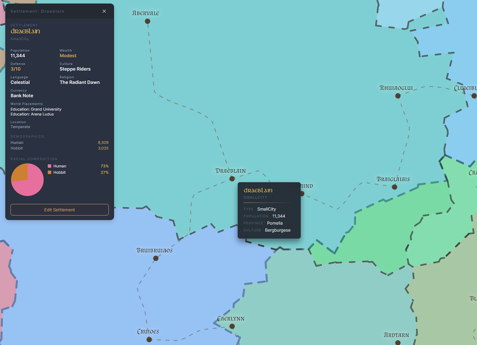The width and height of the screenshot is (477, 345).
Task: Click the Hobbit 27% legend entry
Action: point(78,172)
